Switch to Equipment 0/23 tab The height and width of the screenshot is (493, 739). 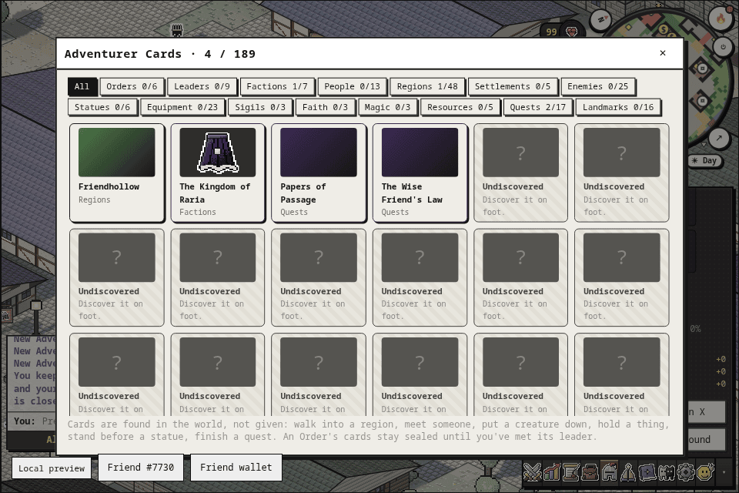coord(182,107)
